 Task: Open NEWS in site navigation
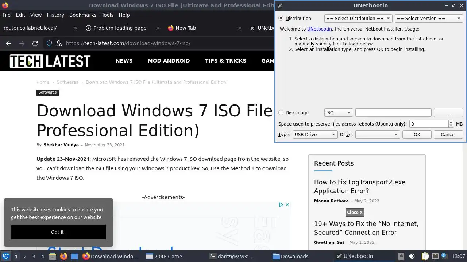click(124, 61)
